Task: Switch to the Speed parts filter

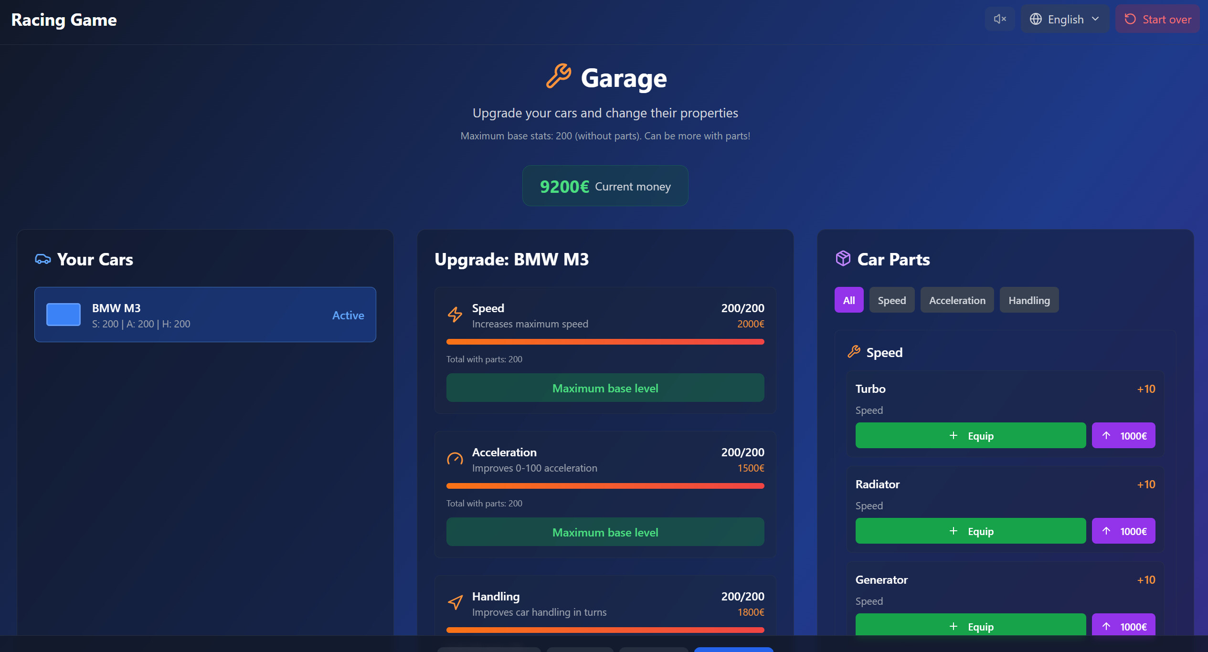Action: pos(891,300)
